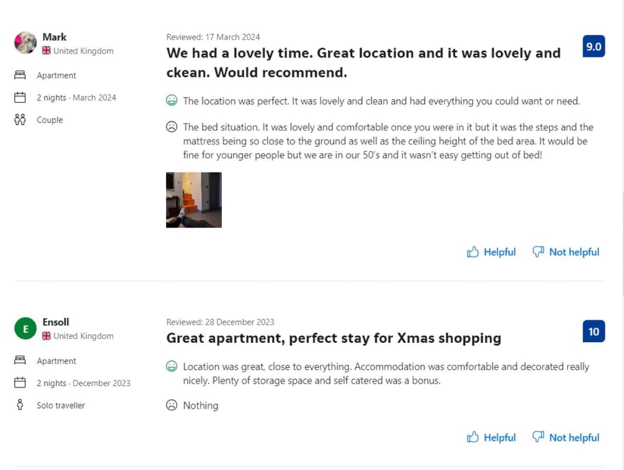Click the sad face icon beside 'Nothing'
This screenshot has width=624, height=470.
point(171,405)
